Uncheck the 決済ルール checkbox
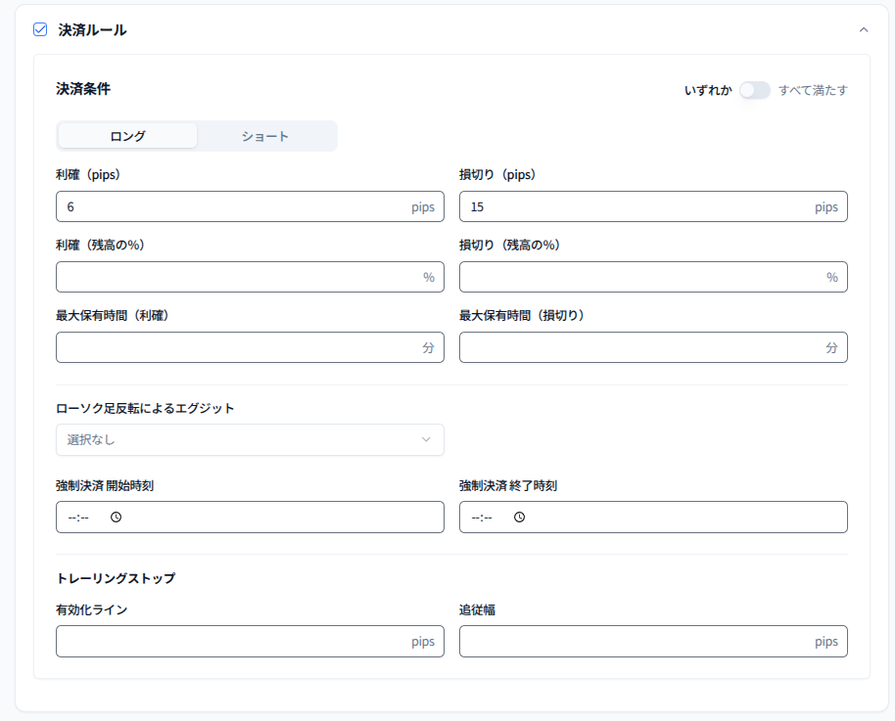Viewport: 895px width, 721px height. (40, 29)
